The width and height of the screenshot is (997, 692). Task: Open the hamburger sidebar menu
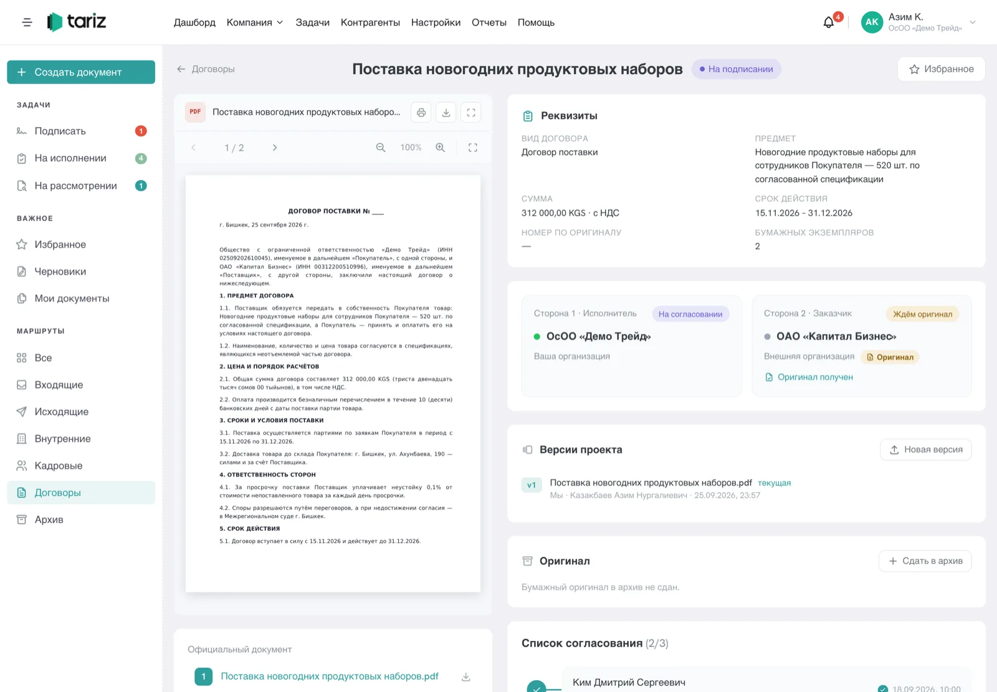(x=27, y=22)
